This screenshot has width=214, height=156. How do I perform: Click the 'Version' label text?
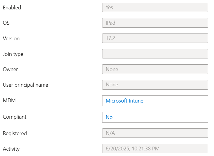tap(11, 38)
